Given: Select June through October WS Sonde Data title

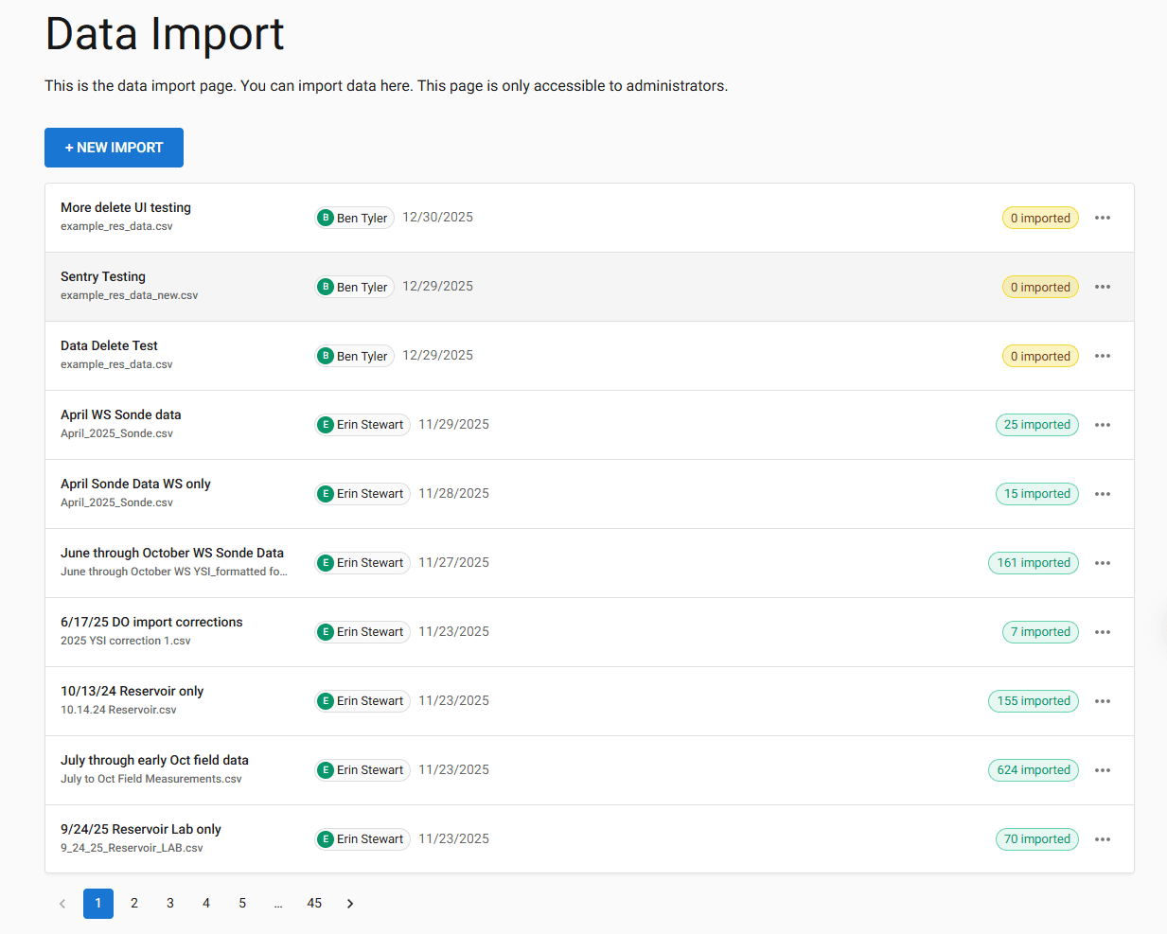Looking at the screenshot, I should pos(172,553).
